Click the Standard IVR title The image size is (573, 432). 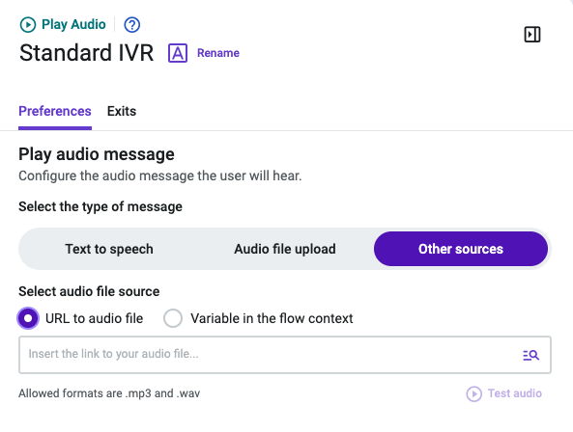coord(87,53)
